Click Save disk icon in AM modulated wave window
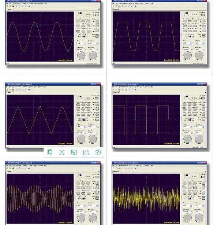 pyautogui.click(x=13, y=168)
